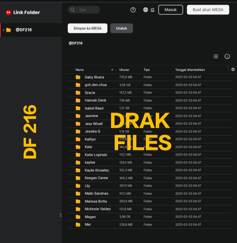Click the Gaby Rivera folder icon

[78, 77]
